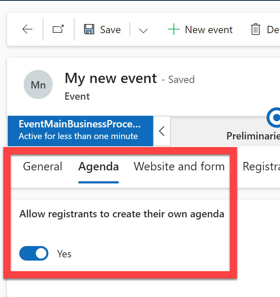Image resolution: width=280 pixels, height=297 pixels.
Task: Switch to the General tab
Action: 43,167
